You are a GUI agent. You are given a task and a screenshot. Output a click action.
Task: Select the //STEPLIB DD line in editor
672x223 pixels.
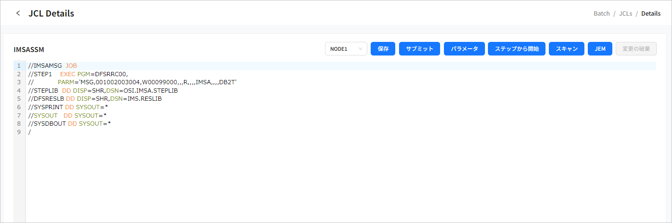[103, 91]
